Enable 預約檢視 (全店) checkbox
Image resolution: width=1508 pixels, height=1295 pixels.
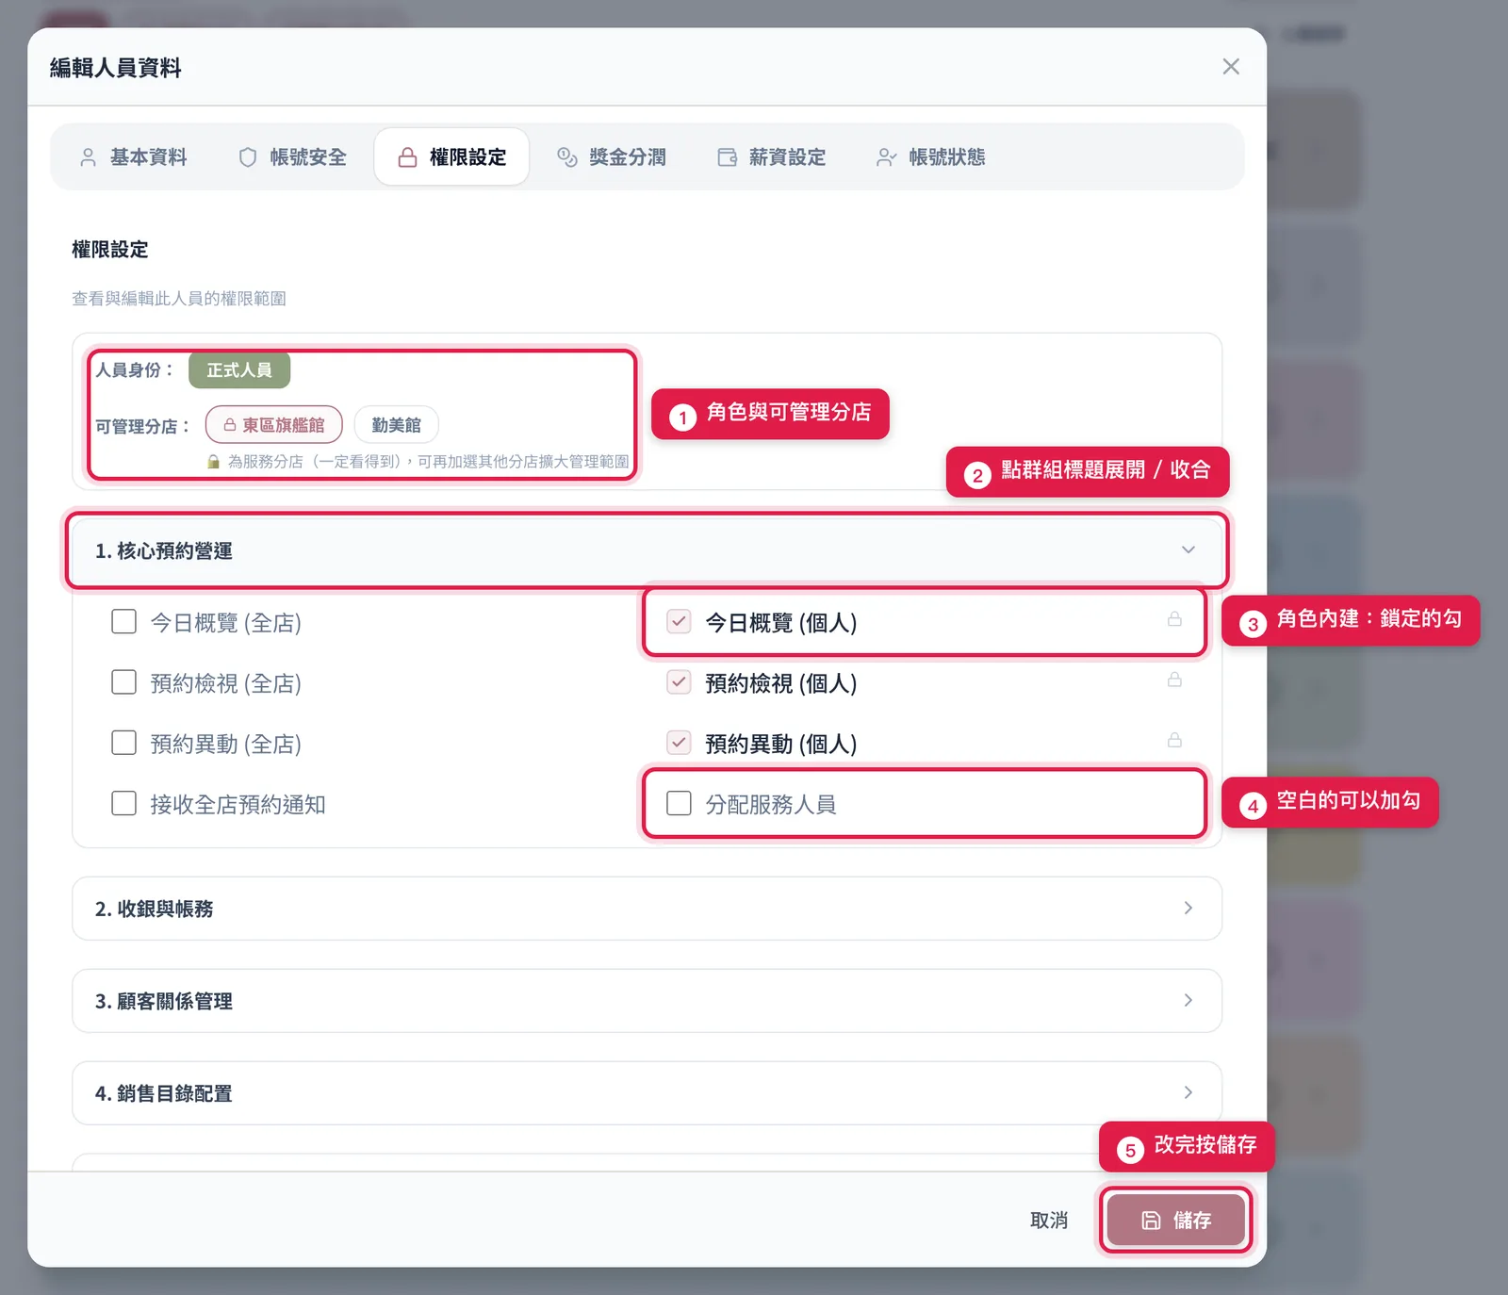(124, 681)
